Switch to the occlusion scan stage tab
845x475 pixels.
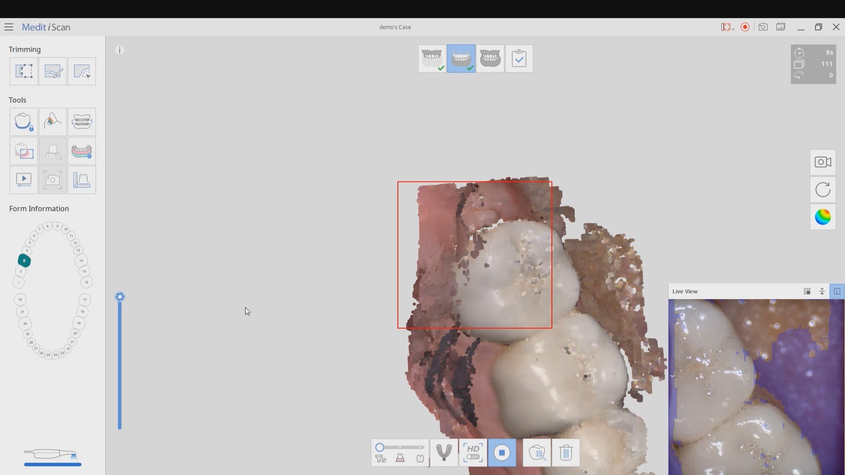(490, 58)
